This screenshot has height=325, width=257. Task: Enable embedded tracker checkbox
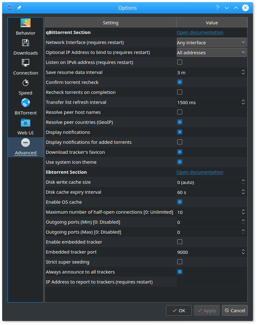click(x=180, y=242)
